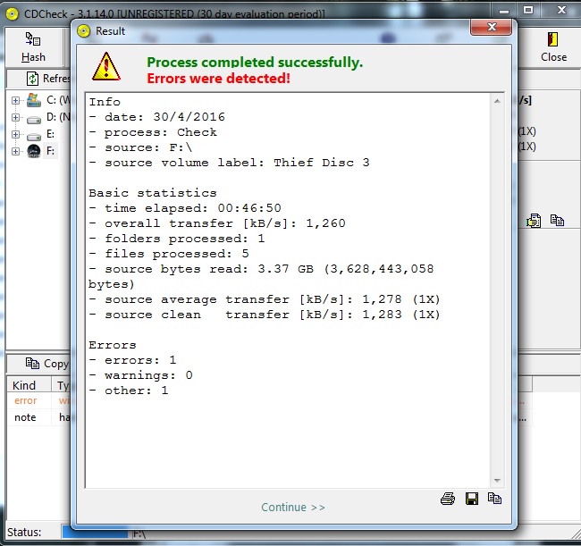Click the Copy button in log panel
The width and height of the screenshot is (581, 546).
point(46,363)
